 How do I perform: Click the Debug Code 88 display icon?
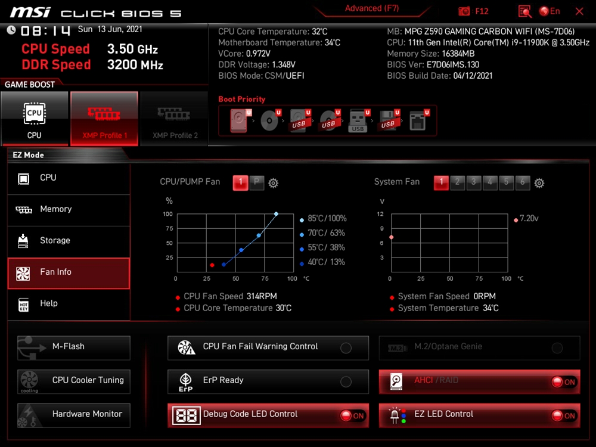coord(186,415)
